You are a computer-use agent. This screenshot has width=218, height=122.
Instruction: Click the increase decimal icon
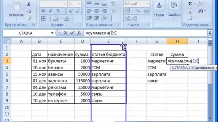[127, 18]
